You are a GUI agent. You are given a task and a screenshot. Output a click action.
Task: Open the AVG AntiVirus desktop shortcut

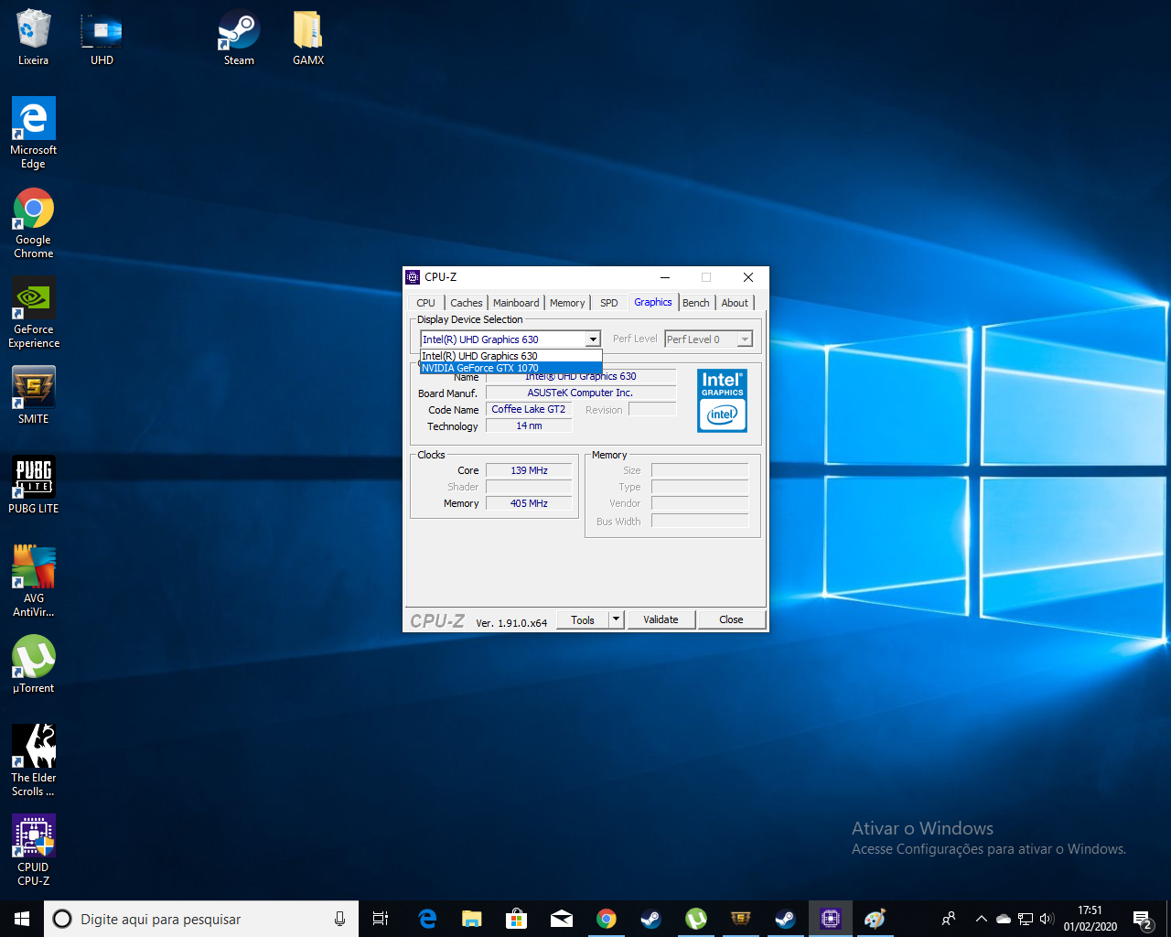33,581
